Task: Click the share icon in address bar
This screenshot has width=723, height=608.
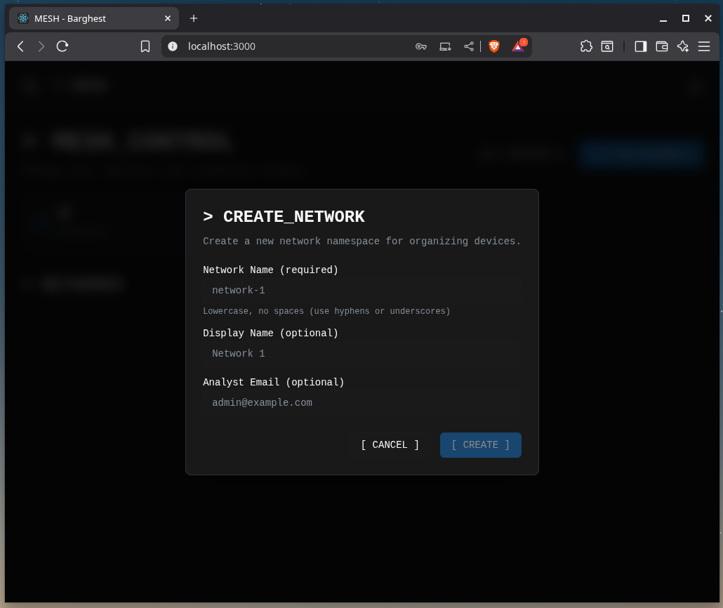Action: pos(468,46)
